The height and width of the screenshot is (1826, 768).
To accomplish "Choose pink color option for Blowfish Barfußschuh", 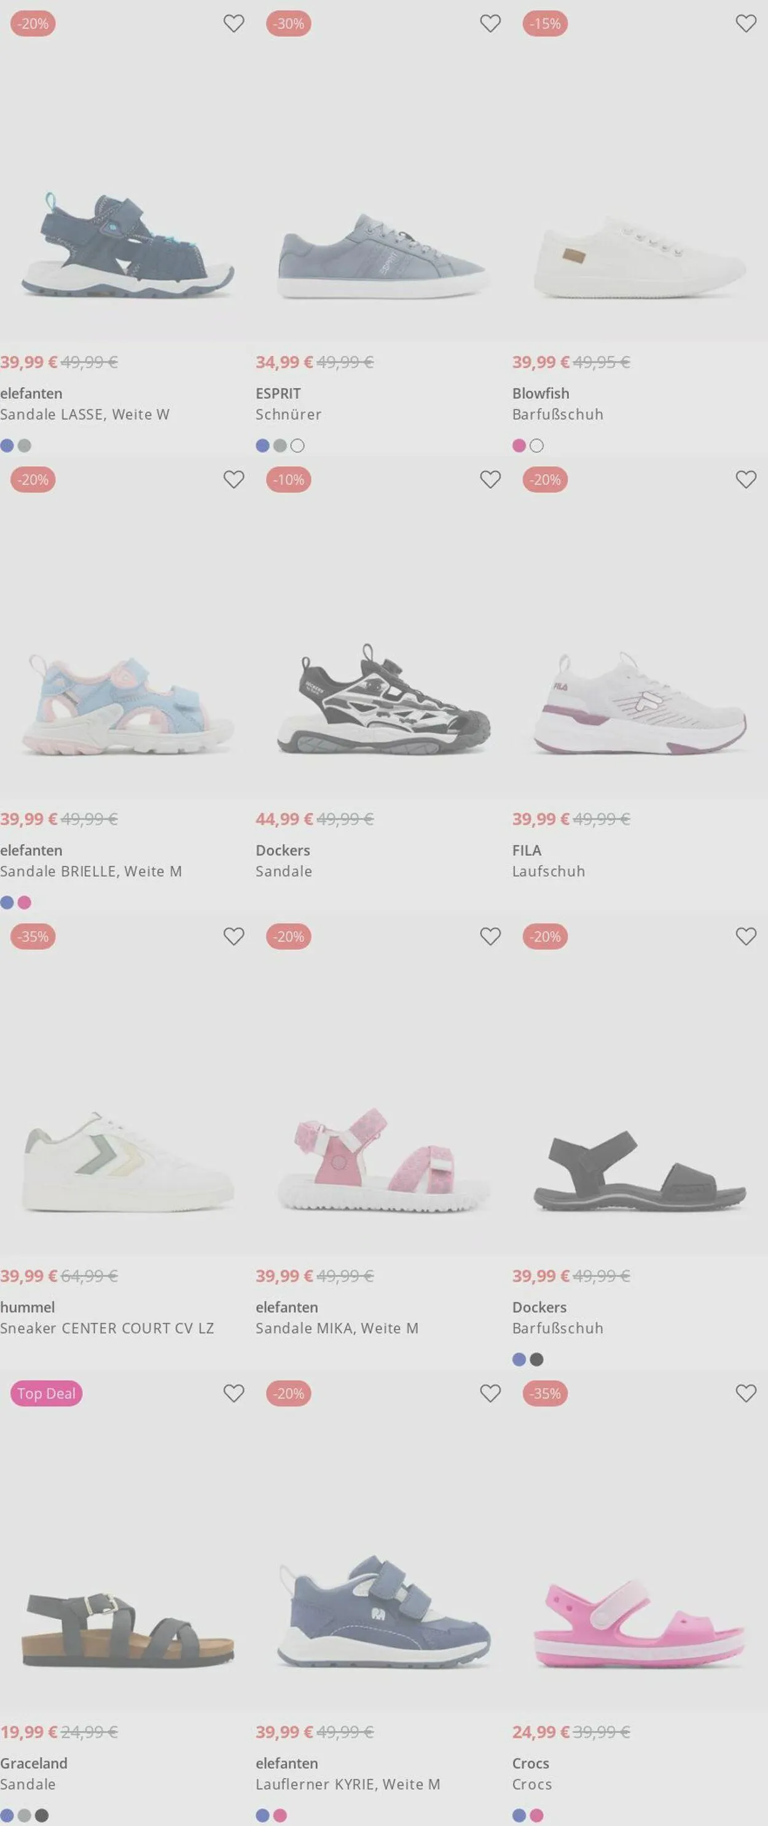I will coord(519,446).
